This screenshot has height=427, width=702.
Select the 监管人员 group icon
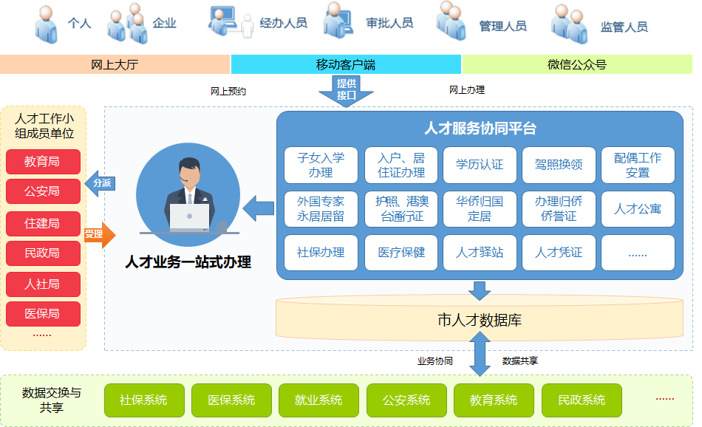tap(571, 24)
